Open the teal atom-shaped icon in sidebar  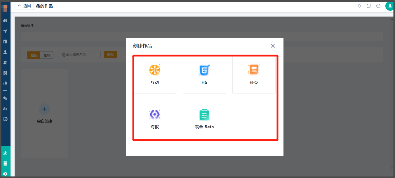pyautogui.click(x=5, y=153)
